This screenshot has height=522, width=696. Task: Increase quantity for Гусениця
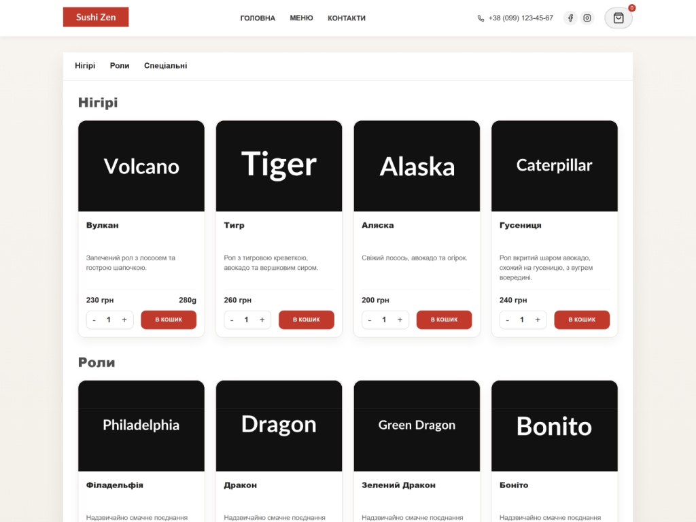[x=538, y=320]
